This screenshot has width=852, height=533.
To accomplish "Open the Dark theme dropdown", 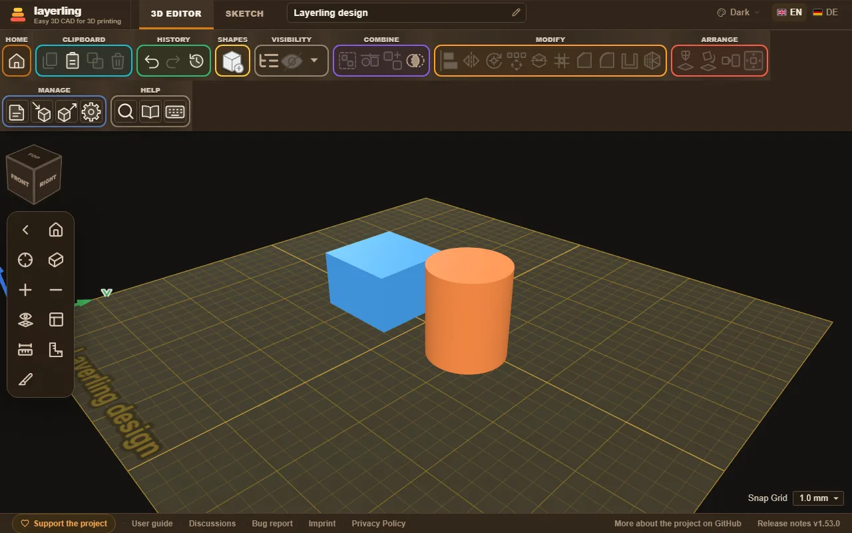I will point(738,12).
